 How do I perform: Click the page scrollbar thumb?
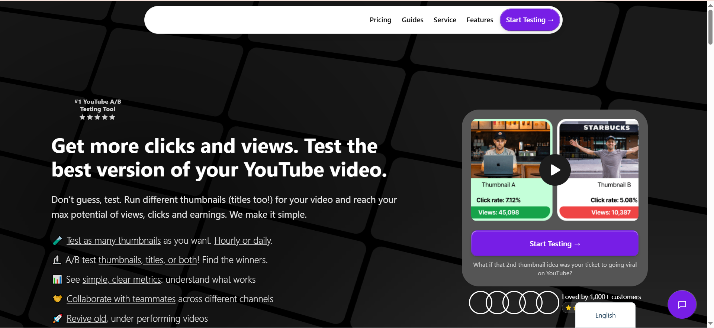(x=710, y=27)
